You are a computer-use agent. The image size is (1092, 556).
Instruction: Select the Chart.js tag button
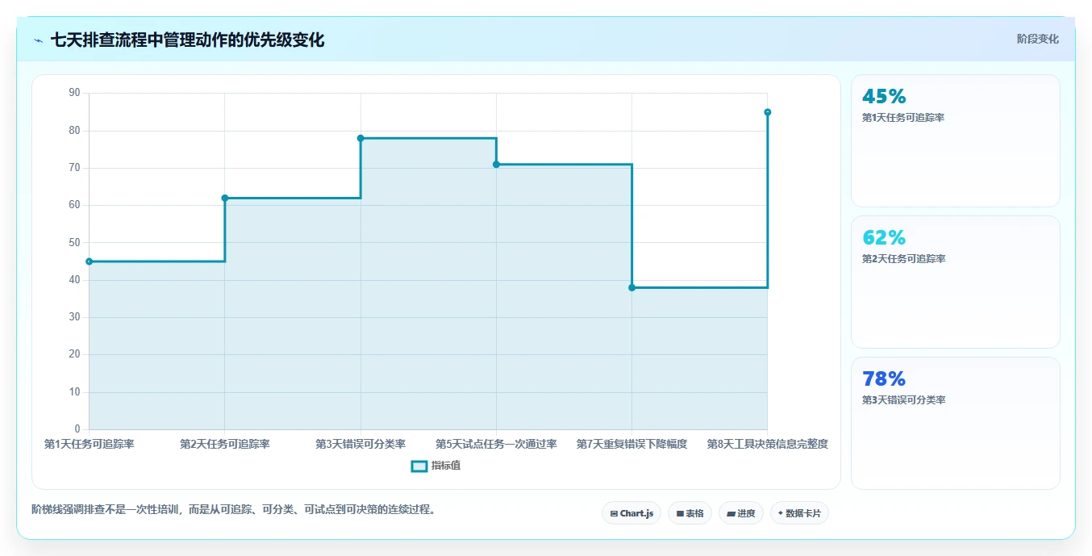631,513
